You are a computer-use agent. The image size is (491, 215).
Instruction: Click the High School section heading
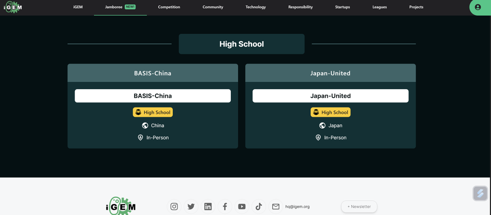click(242, 44)
